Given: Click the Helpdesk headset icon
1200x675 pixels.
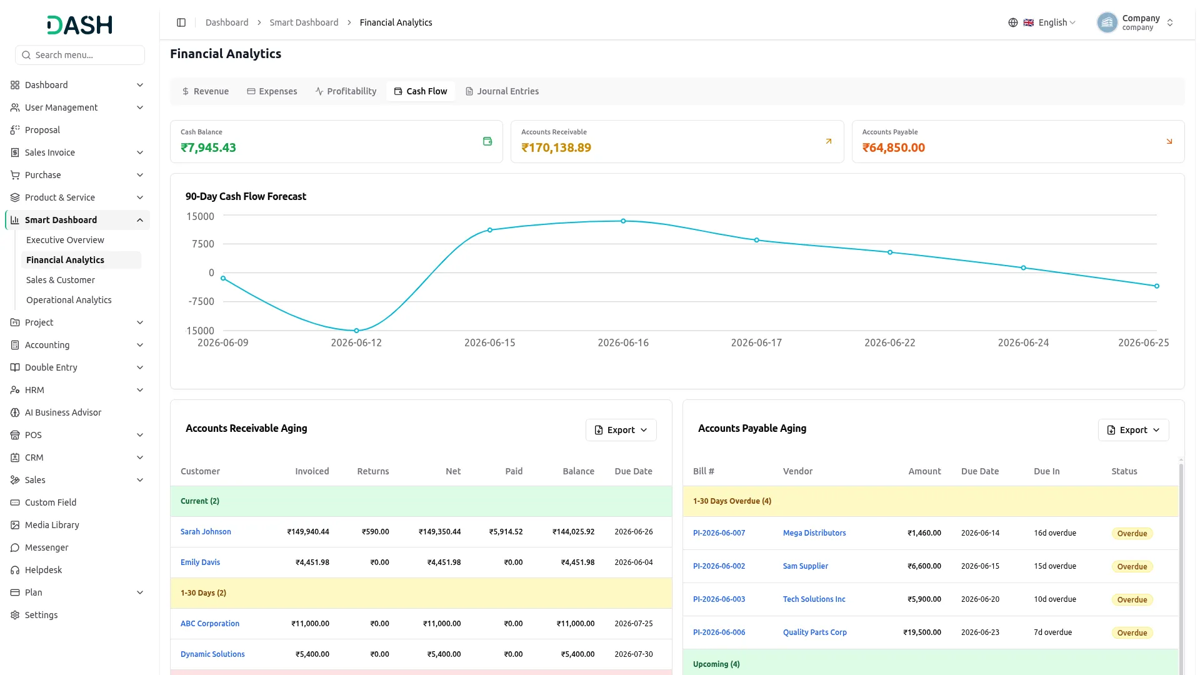Looking at the screenshot, I should point(15,570).
